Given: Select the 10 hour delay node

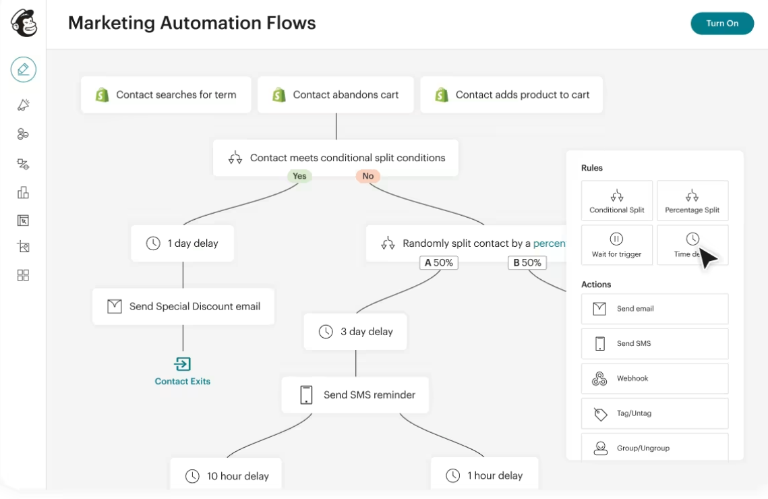Looking at the screenshot, I should (x=226, y=474).
